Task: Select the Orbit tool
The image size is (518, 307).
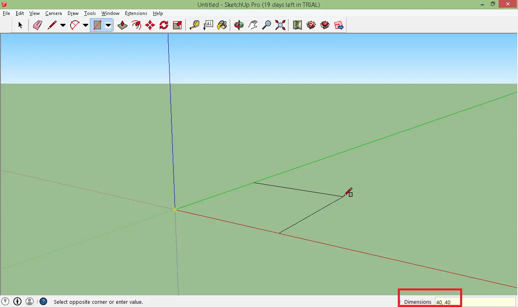Action: (239, 25)
